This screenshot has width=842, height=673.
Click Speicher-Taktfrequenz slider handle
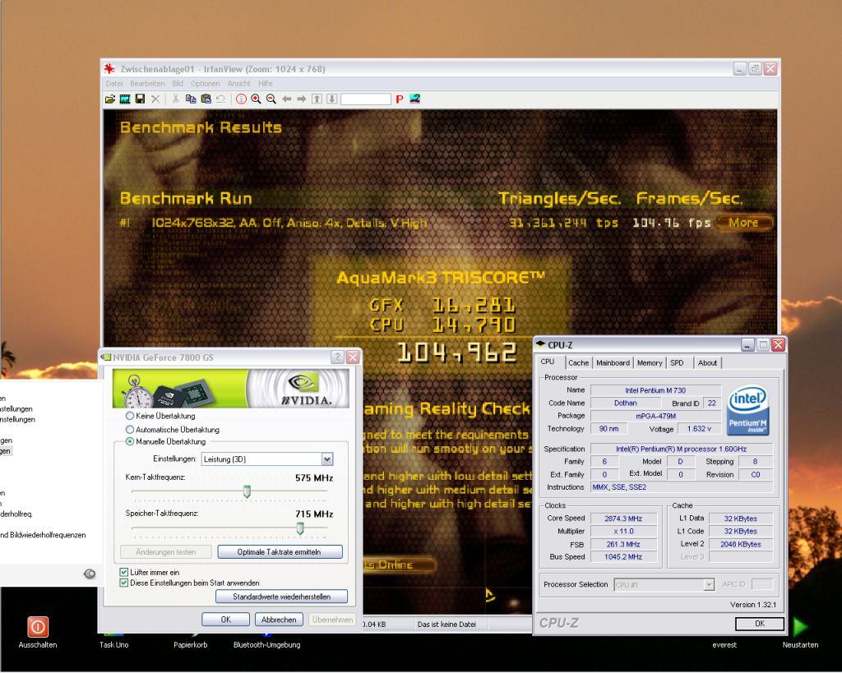click(x=300, y=528)
